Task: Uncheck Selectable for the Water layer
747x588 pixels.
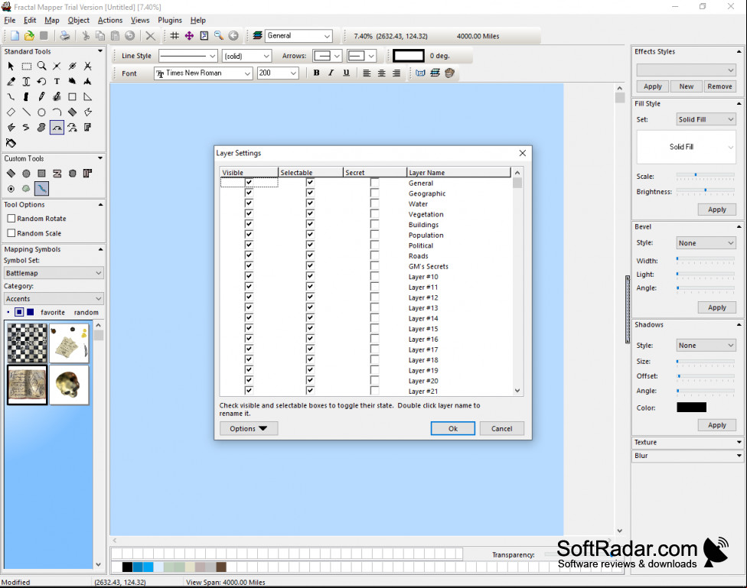Action: pyautogui.click(x=310, y=203)
